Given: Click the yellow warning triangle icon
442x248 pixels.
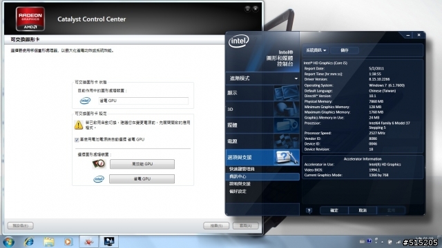Looking at the screenshot, I should [x=79, y=125].
